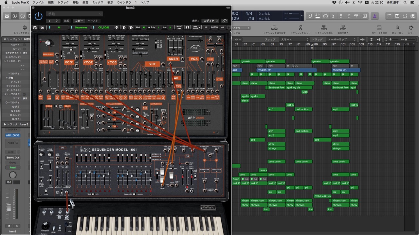Screen dimensions: 419x235
Task: Open the ウインドウ menu
Action: [x=124, y=2]
